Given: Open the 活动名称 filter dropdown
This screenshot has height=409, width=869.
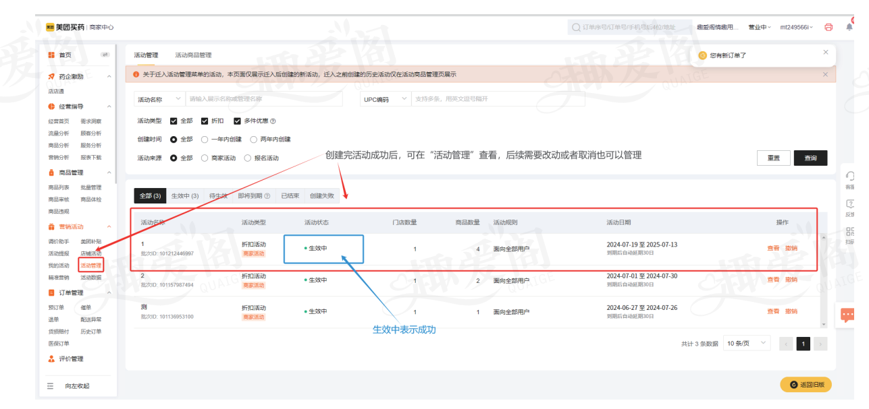Looking at the screenshot, I should point(159,99).
